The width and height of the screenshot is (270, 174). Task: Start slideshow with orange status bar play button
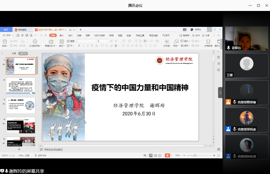point(167,155)
